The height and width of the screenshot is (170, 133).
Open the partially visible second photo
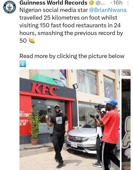(126, 120)
